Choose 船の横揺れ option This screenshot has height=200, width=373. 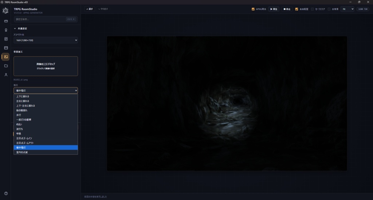click(46, 111)
